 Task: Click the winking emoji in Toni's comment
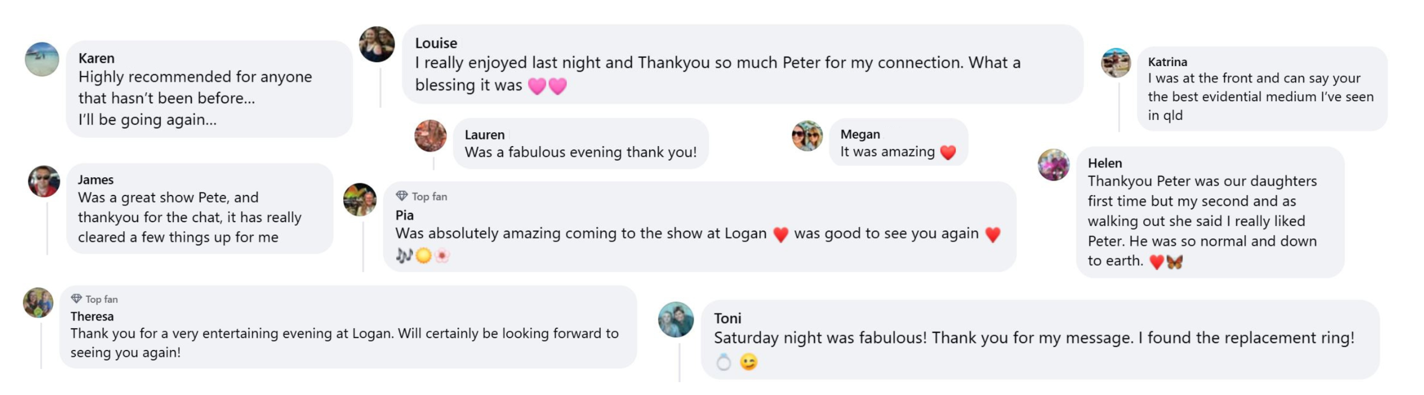pyautogui.click(x=749, y=362)
